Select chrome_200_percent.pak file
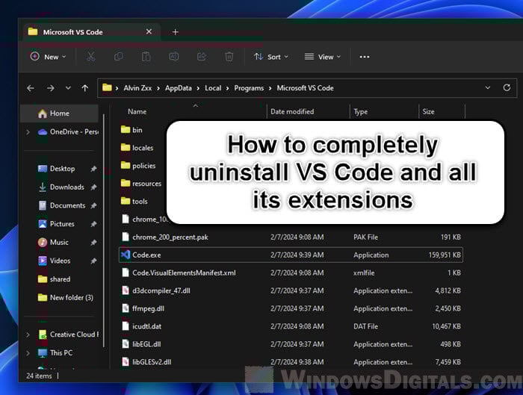This screenshot has width=523, height=395. [x=291, y=237]
